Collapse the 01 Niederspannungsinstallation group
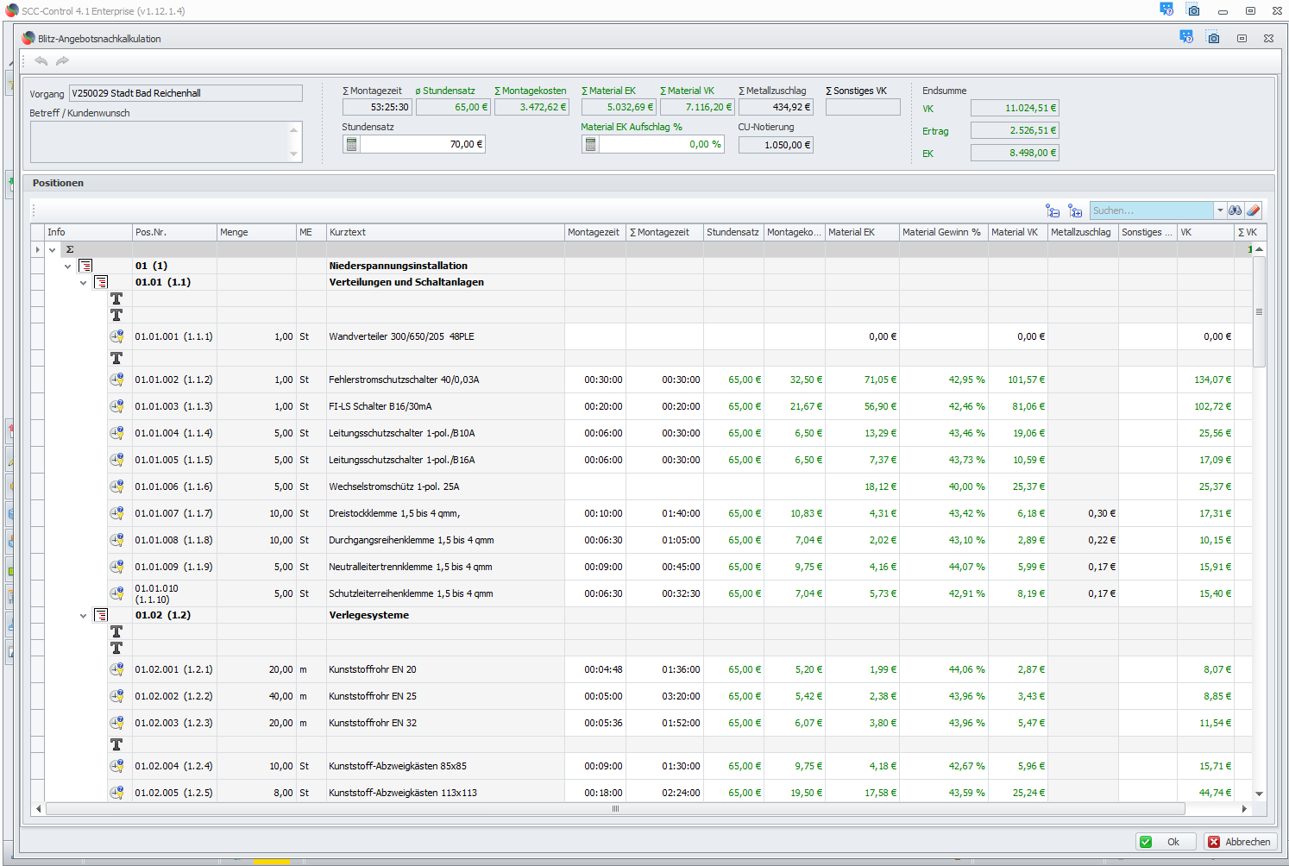 pos(68,267)
